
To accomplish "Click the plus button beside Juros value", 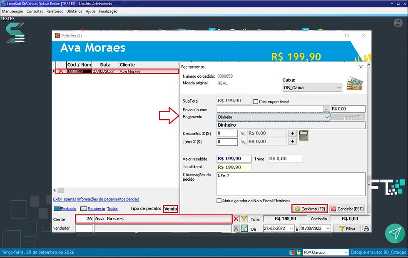I will 292,141.
